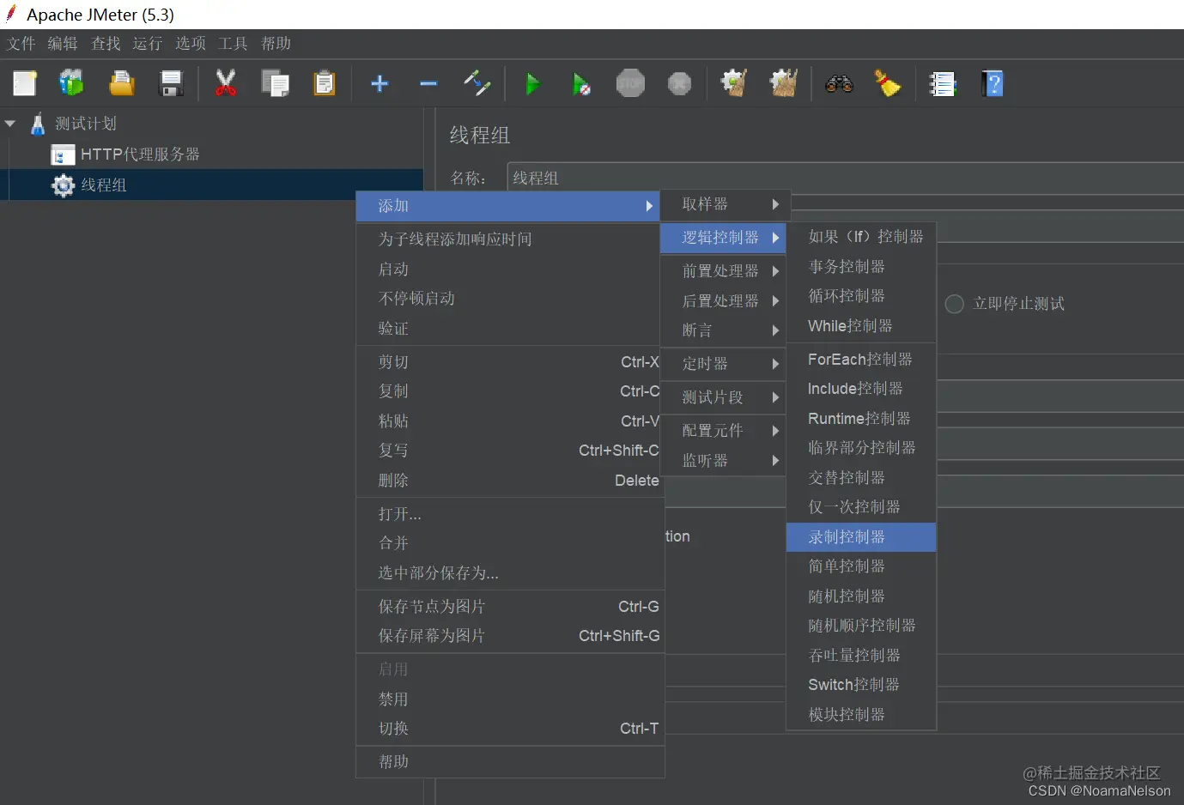Click the minus toolbar icon
Screen dimensions: 1184x805
(x=428, y=83)
